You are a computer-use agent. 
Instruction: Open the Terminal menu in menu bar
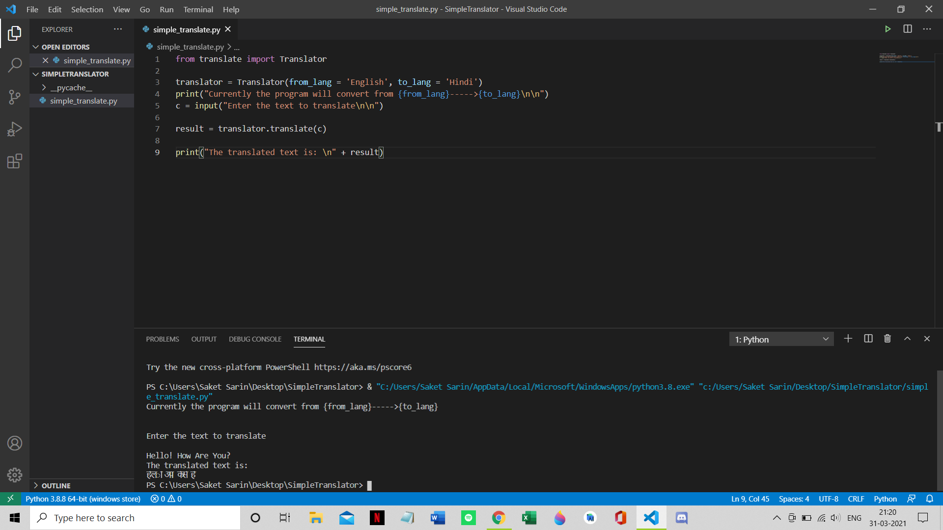click(x=198, y=9)
